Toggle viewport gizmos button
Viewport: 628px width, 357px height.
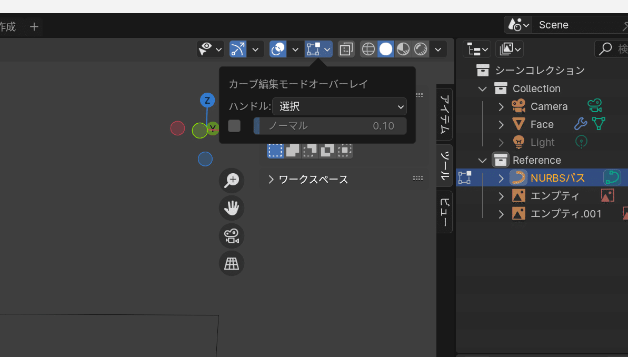pos(238,49)
